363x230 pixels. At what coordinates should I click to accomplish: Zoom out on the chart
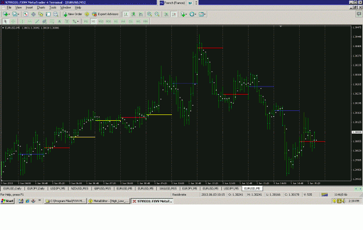tap(157, 14)
